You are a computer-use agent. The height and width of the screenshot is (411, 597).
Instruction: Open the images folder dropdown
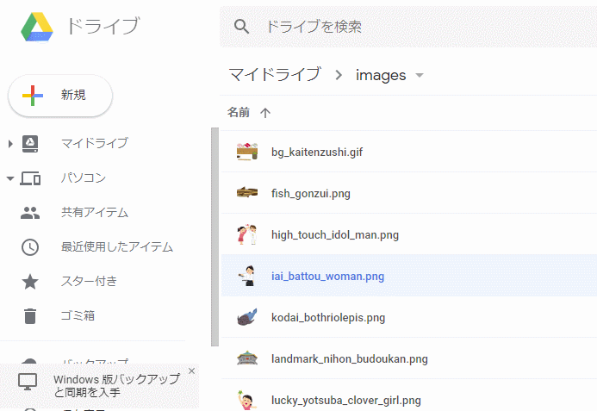pyautogui.click(x=420, y=76)
